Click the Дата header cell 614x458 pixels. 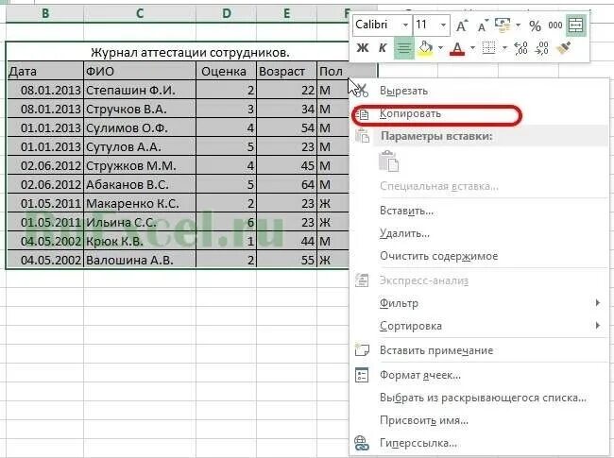coord(45,71)
